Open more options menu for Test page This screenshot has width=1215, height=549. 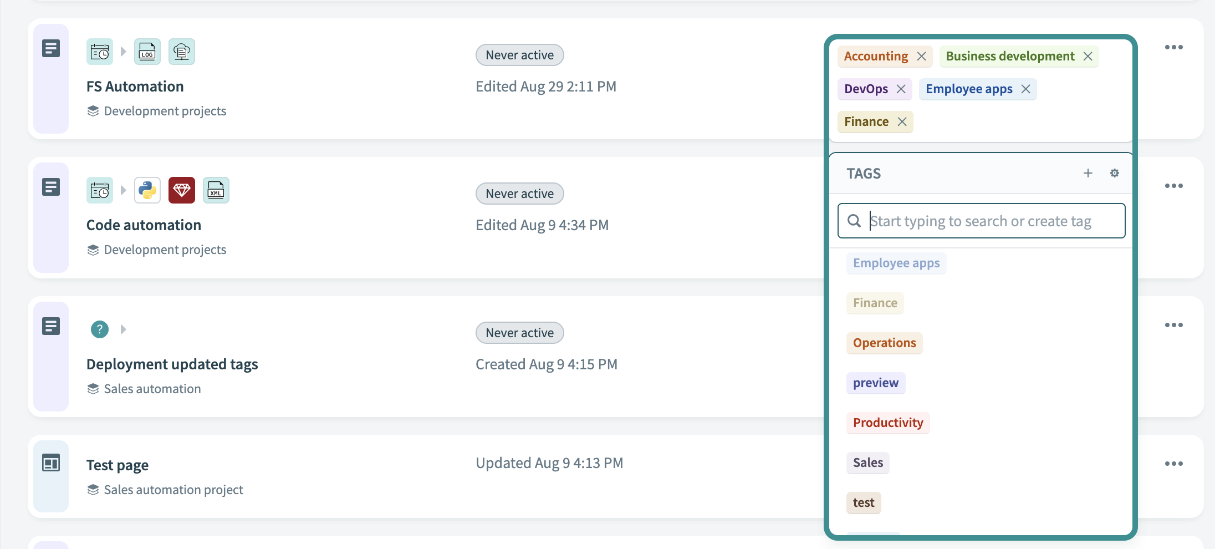click(x=1173, y=464)
